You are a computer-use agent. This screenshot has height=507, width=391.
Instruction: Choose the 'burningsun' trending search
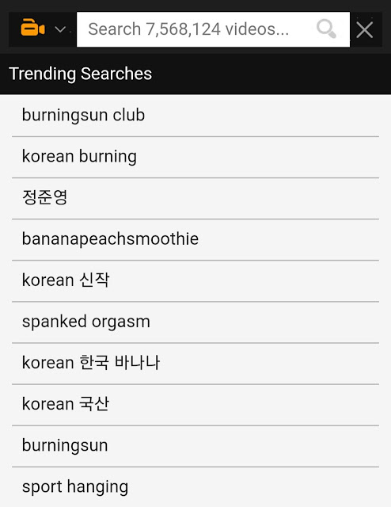195,446
